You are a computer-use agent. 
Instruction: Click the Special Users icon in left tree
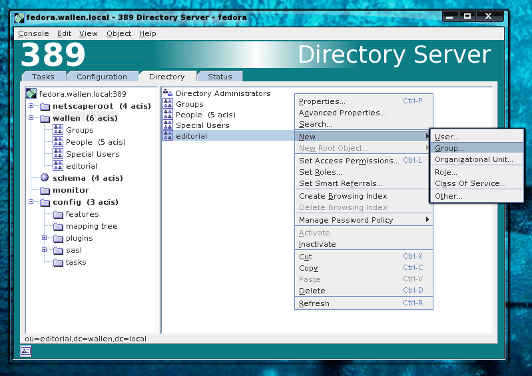(x=58, y=153)
